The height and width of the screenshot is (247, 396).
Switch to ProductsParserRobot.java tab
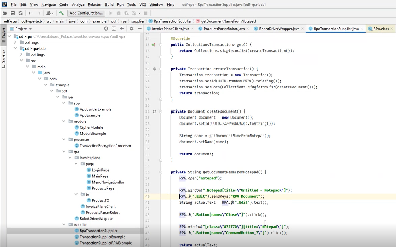[x=224, y=29]
